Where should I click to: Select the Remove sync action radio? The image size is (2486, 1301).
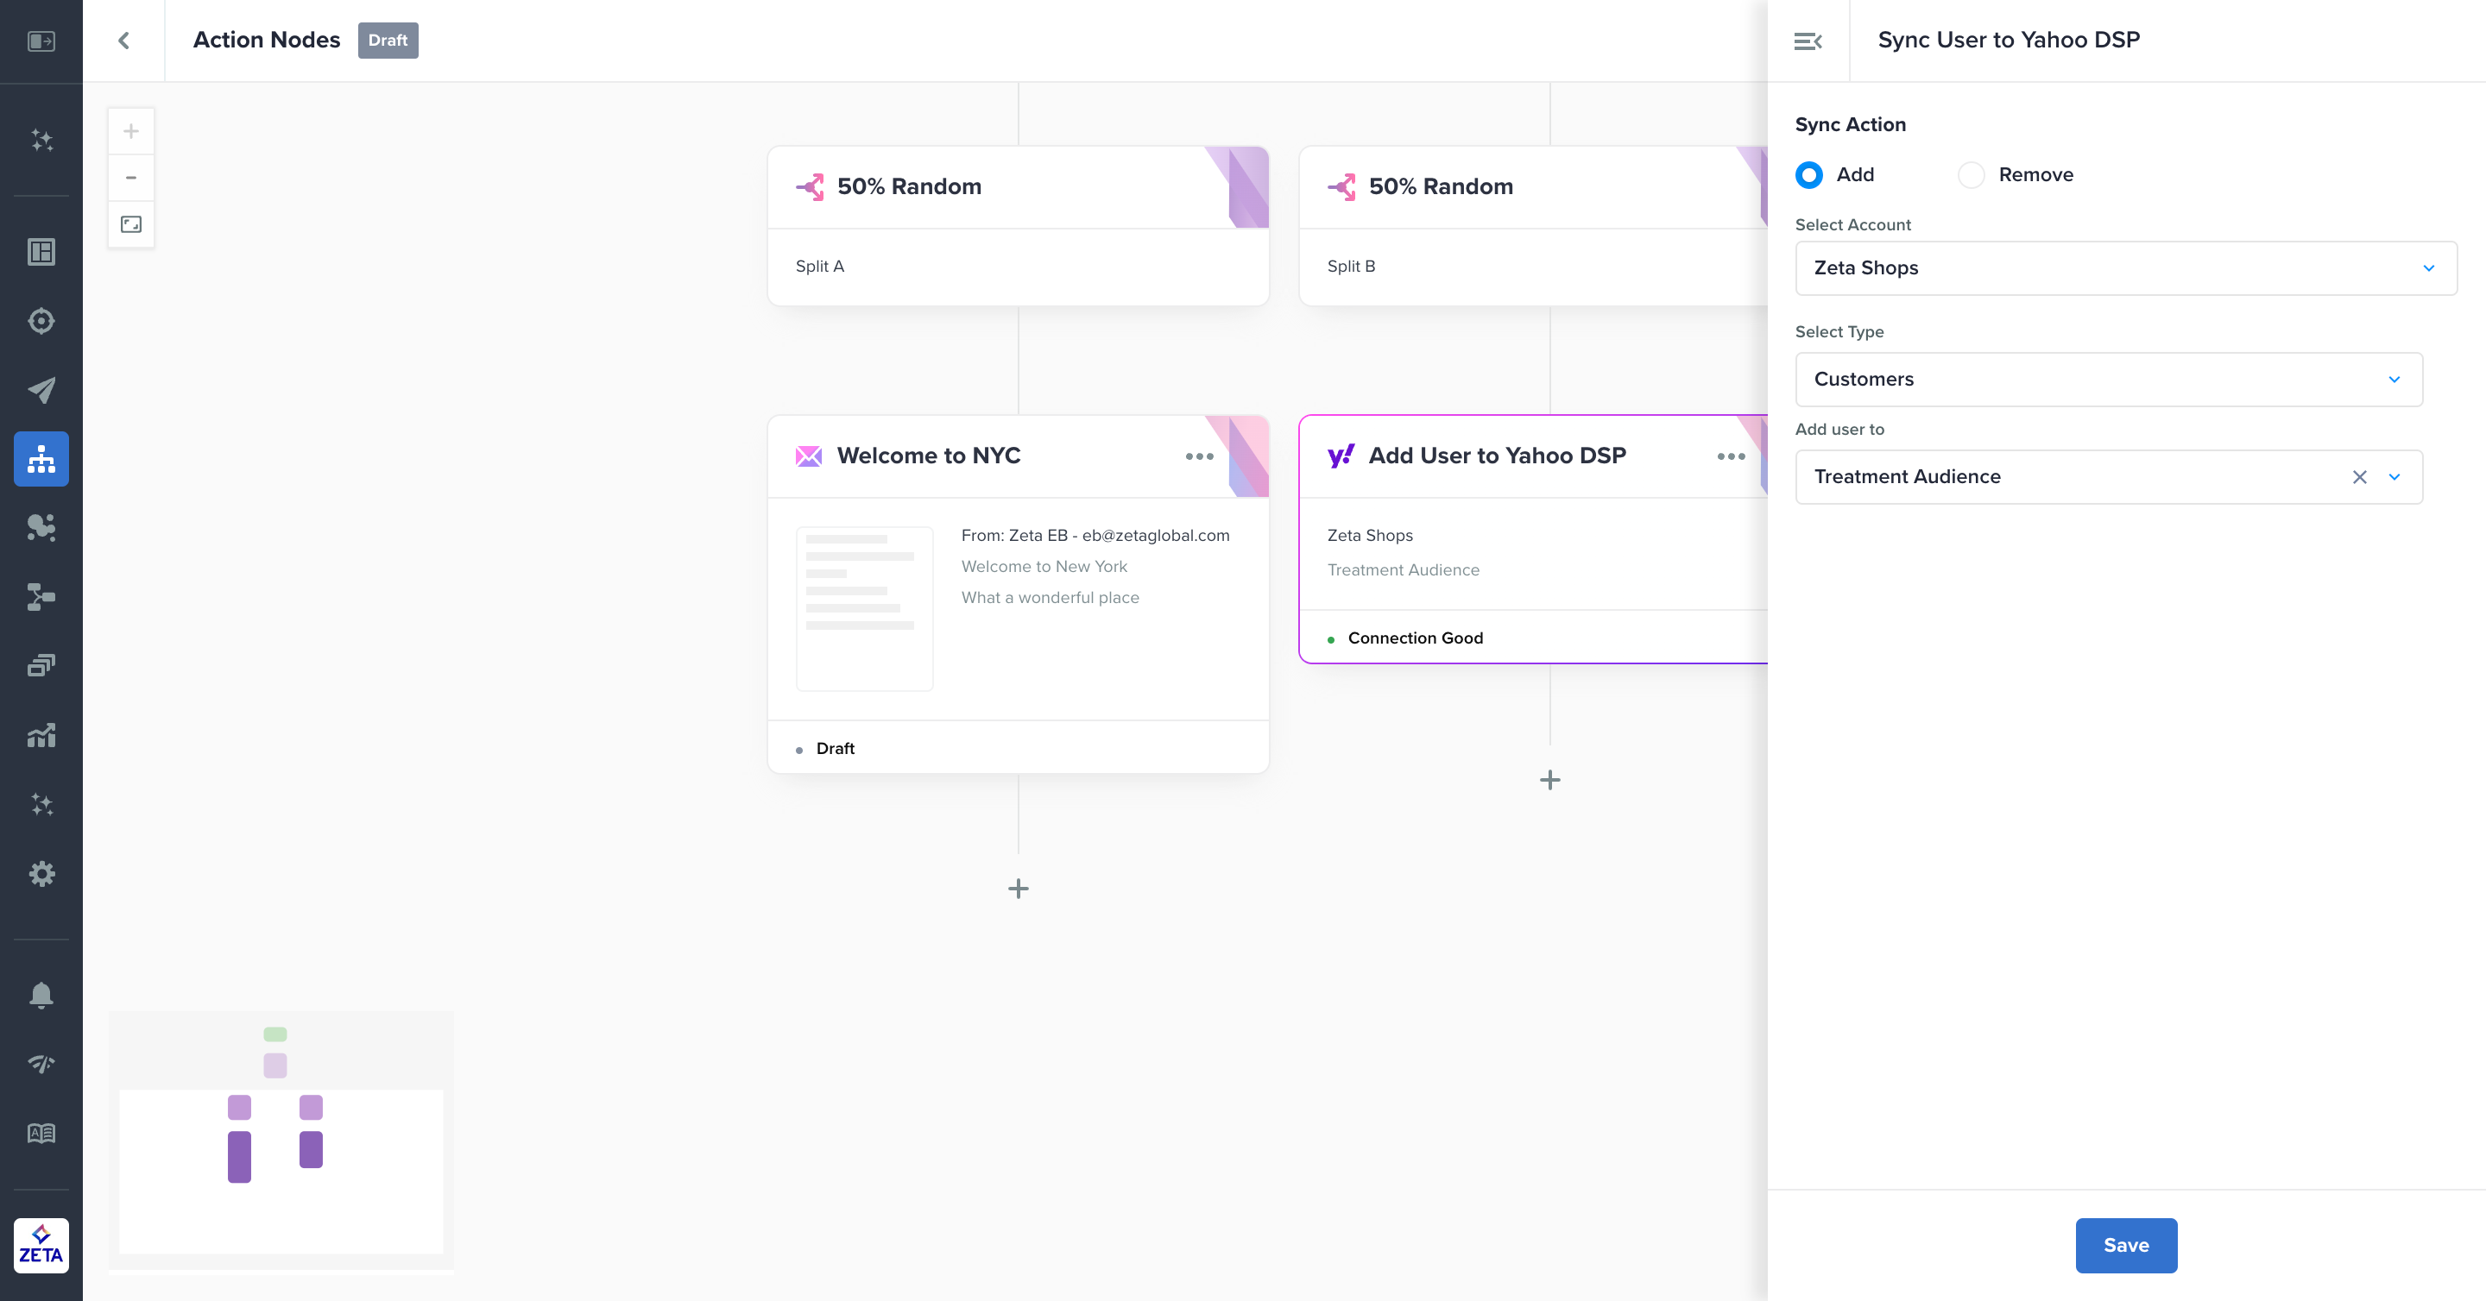coord(1971,174)
